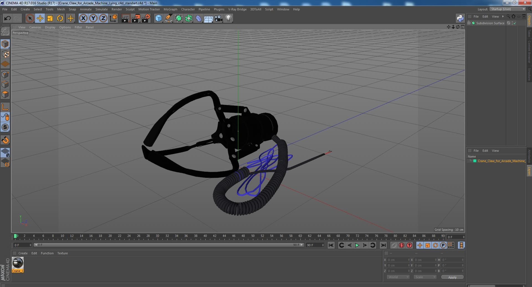Click the Apply button
Viewport: 532px width, 287px height.
pos(452,277)
